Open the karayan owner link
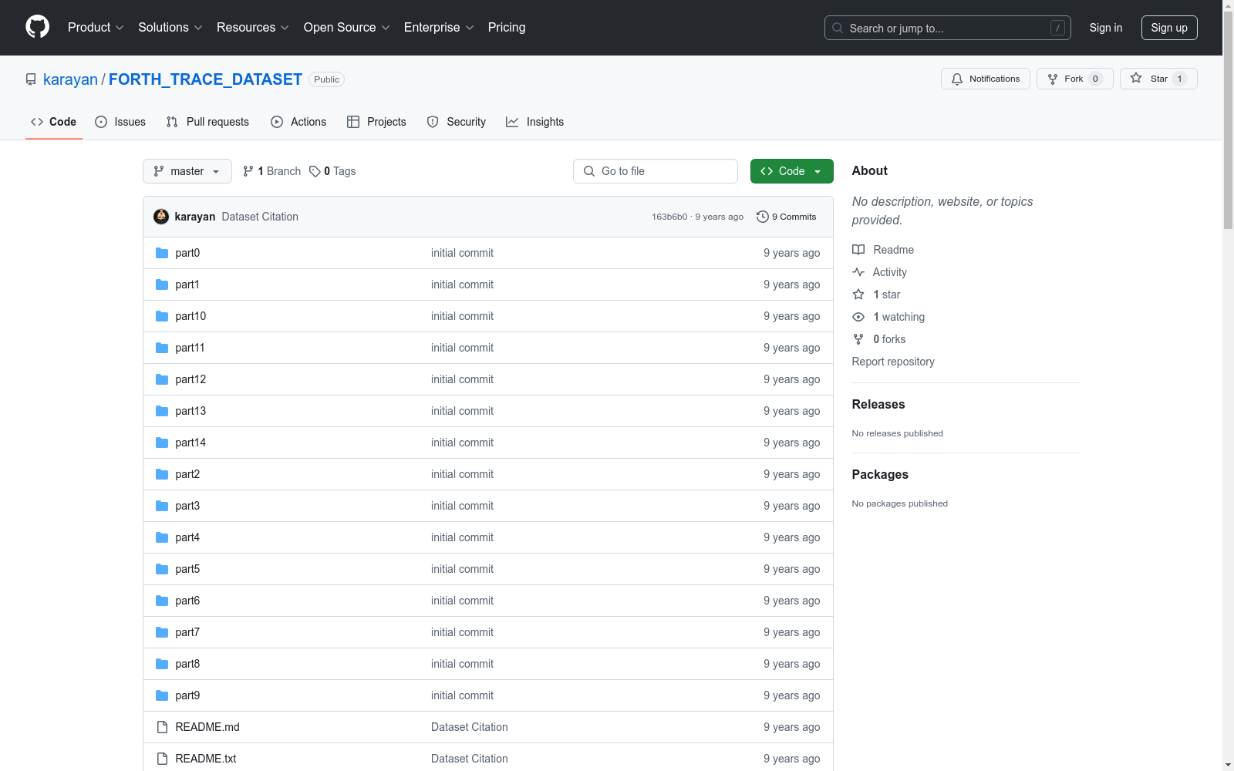The height and width of the screenshot is (771, 1234). point(70,79)
